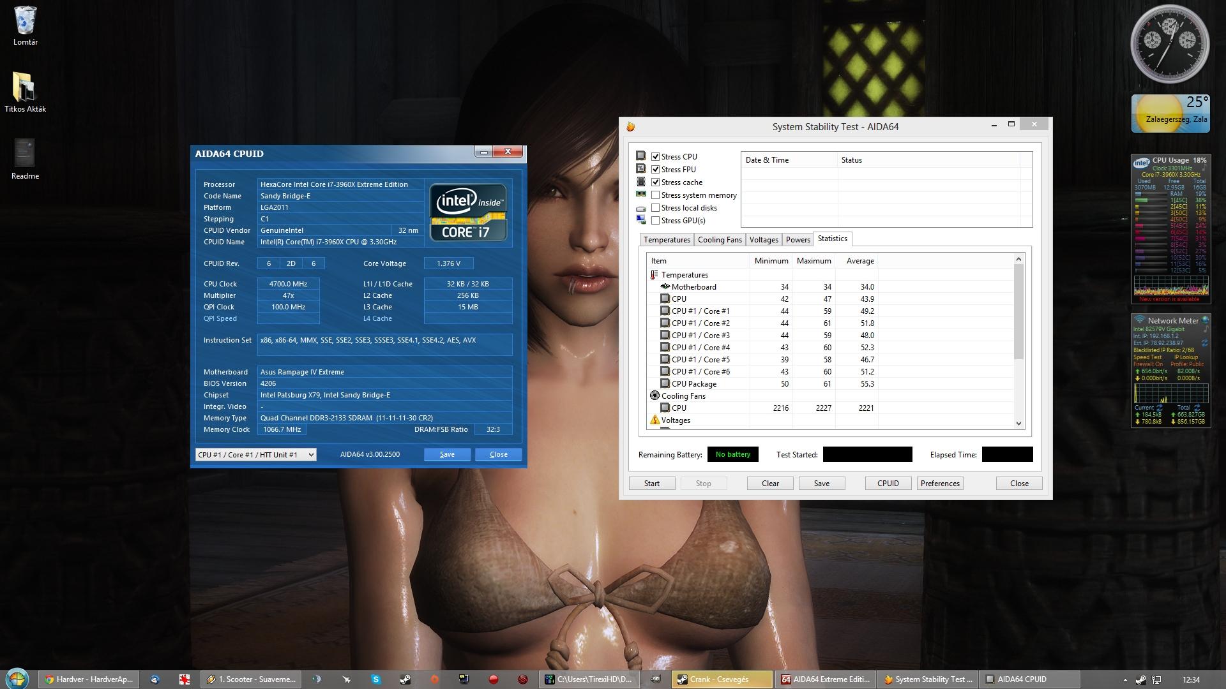The width and height of the screenshot is (1226, 689).
Task: Open the CPU #1 / Core #1 / HTT Unit dropdown
Action: tap(256, 454)
